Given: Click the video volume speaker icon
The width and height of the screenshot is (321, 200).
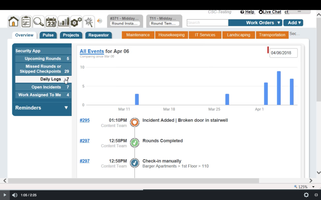Looking at the screenshot, I should [14, 195].
